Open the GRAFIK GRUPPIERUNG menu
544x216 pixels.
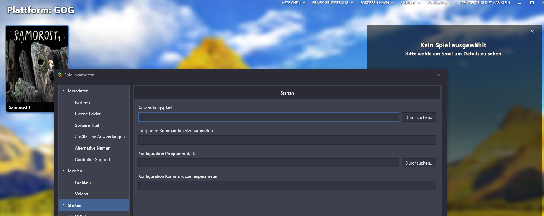[333, 3]
